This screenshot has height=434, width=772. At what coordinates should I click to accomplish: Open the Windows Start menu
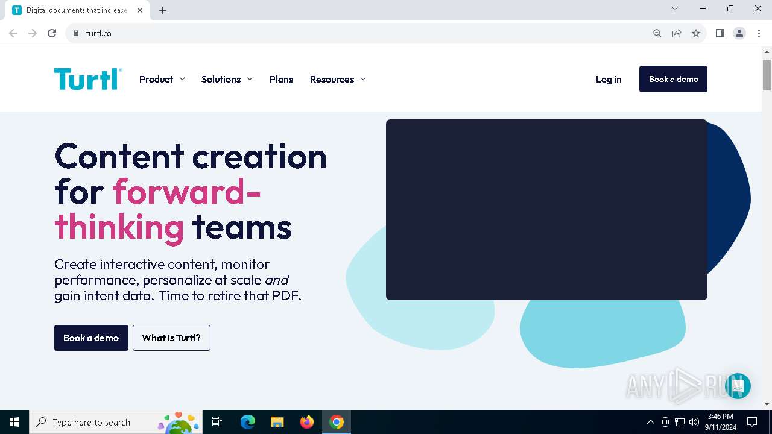pyautogui.click(x=14, y=422)
